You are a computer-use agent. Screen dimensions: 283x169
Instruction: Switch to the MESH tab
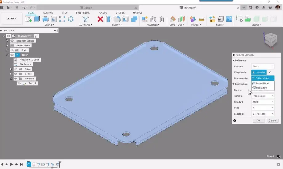pos(64,13)
